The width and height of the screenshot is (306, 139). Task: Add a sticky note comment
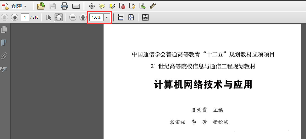(x=102, y=6)
